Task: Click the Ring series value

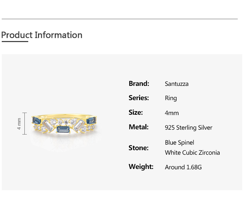Action: click(171, 98)
